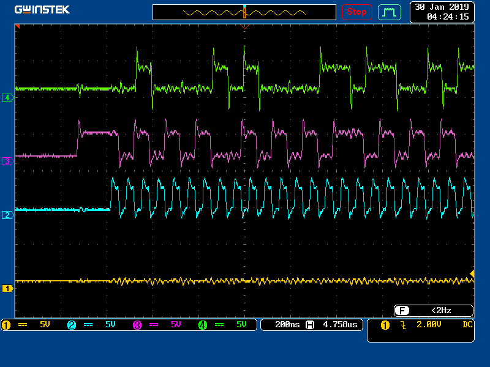This screenshot has height=367, width=490.
Task: Click the green acquisition mode icon
Action: [x=390, y=12]
